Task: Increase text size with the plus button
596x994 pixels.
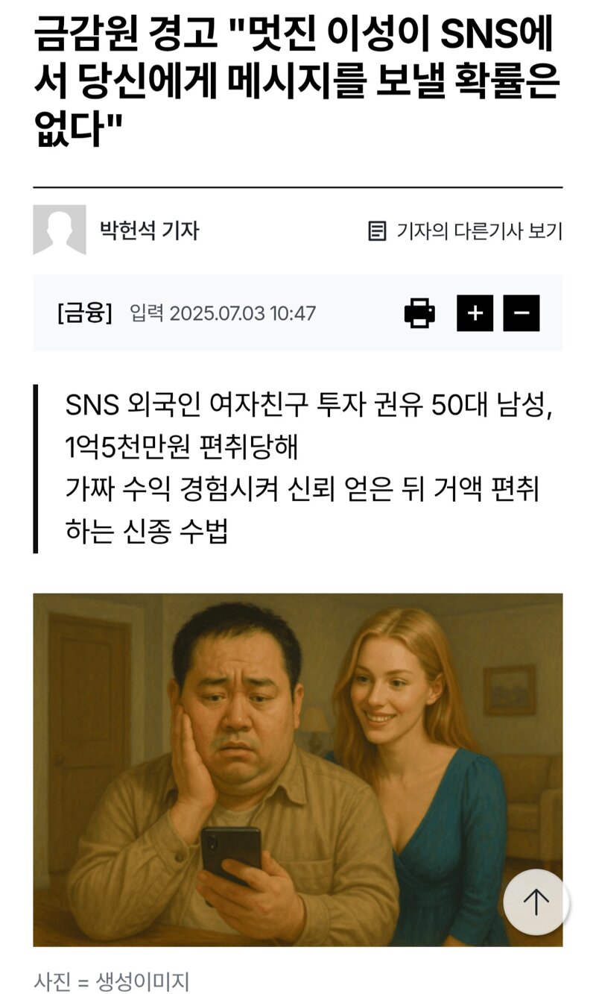Action: click(x=475, y=313)
